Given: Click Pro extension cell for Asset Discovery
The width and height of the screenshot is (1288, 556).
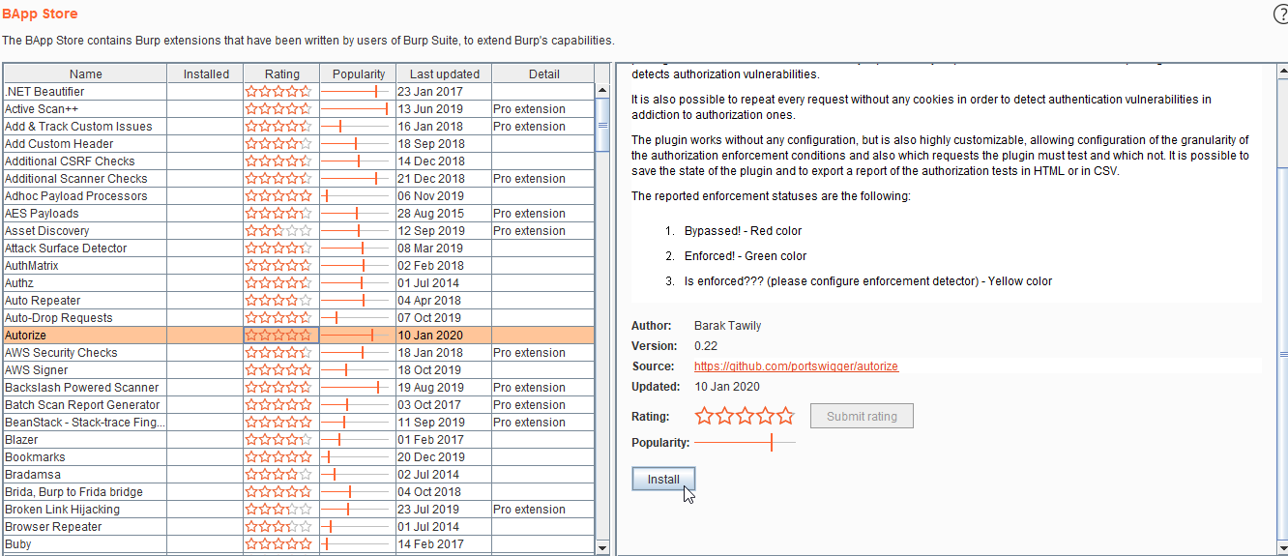Looking at the screenshot, I should [x=543, y=230].
